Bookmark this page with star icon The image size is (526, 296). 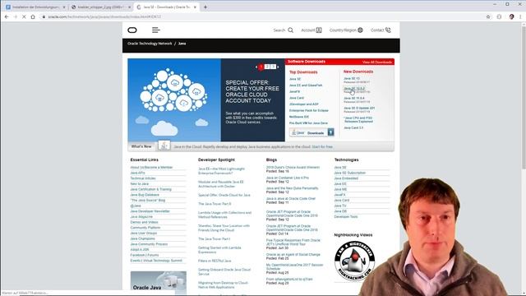tap(488, 16)
